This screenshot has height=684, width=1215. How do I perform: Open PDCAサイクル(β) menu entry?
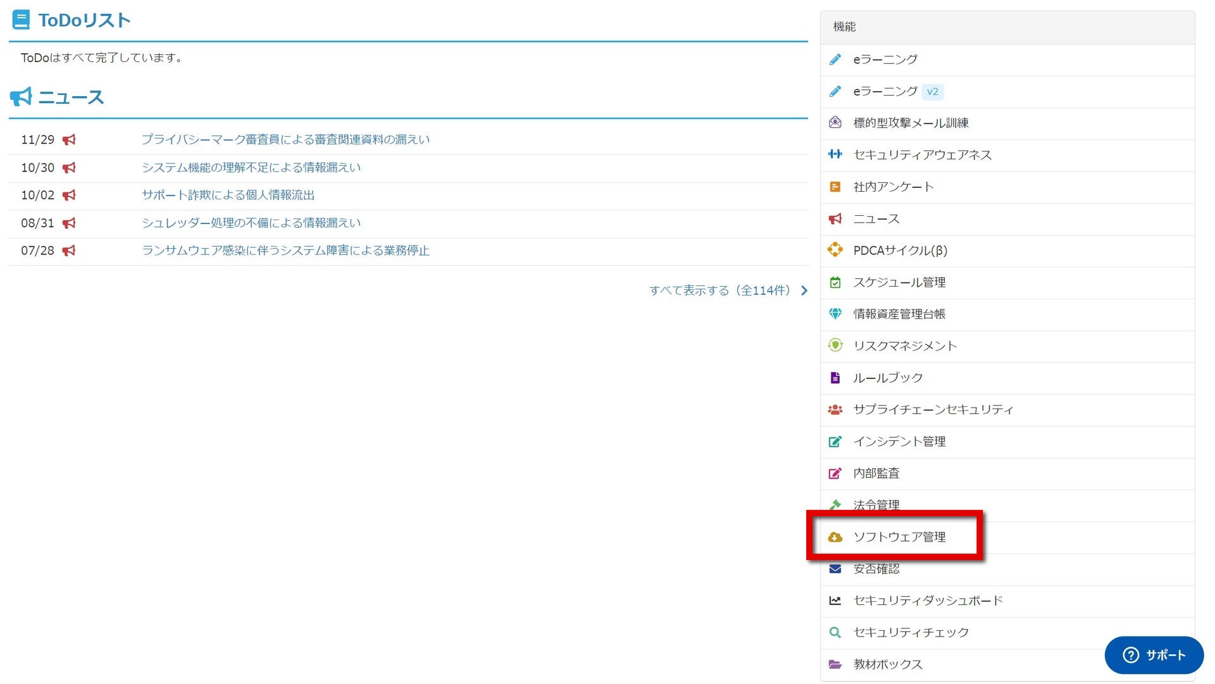pos(1007,251)
